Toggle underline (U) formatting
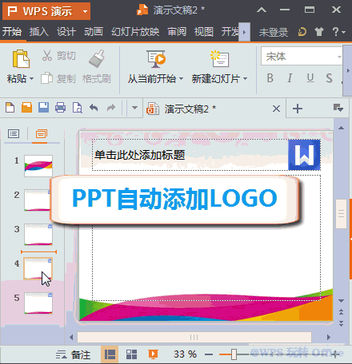The width and height of the screenshot is (352, 364). pos(310,78)
